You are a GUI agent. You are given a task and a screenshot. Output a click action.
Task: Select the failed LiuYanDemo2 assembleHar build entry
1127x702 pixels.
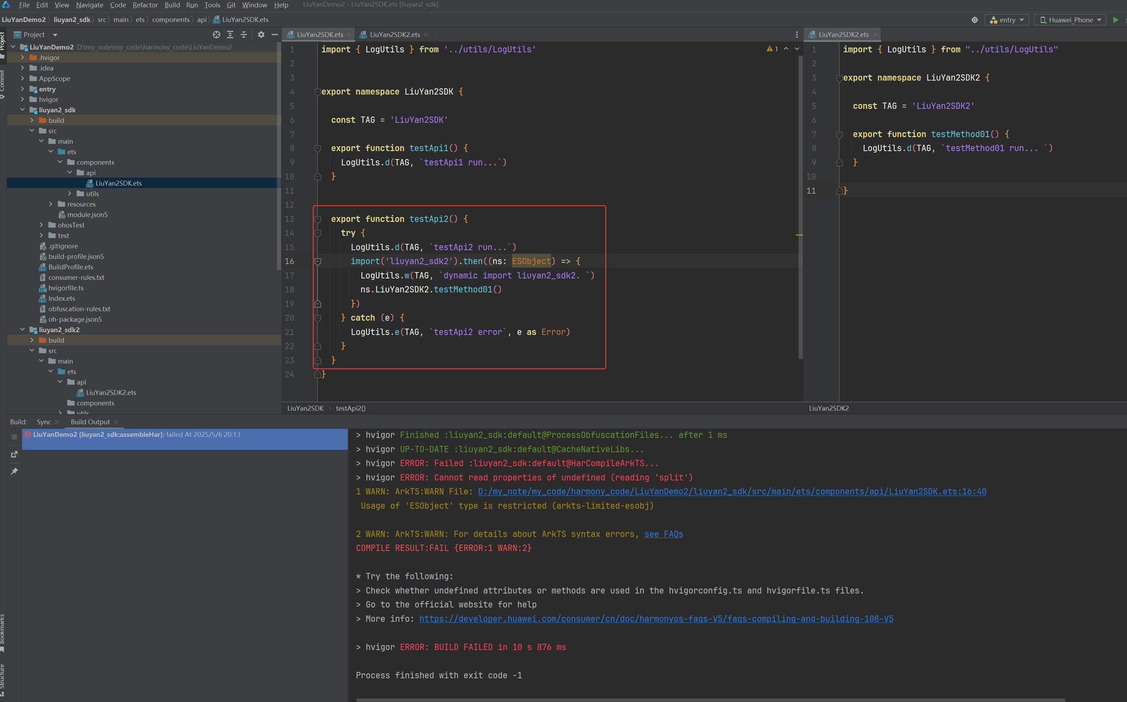185,439
